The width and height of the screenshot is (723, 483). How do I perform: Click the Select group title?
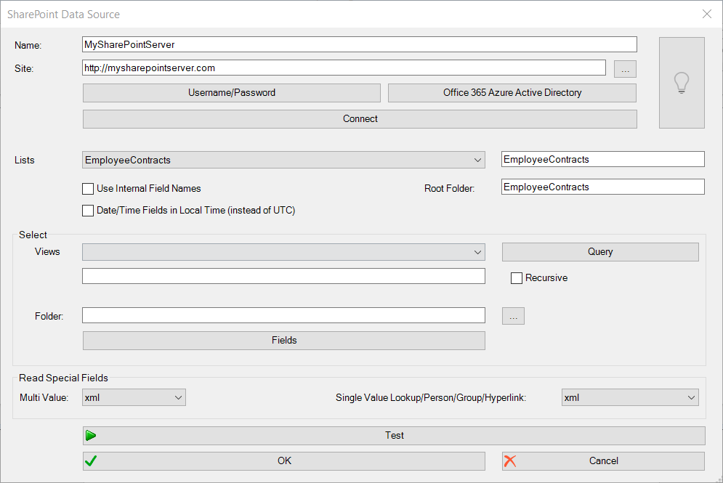[x=33, y=235]
